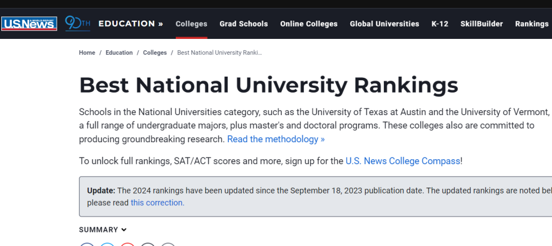Click the Best National University Rankings heading
The width and height of the screenshot is (552, 246).
[x=268, y=86]
